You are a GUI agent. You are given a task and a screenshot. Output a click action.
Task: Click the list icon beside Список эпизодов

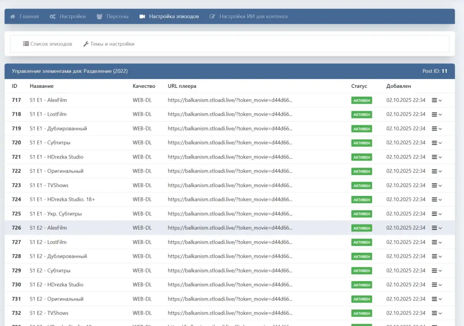click(26, 44)
